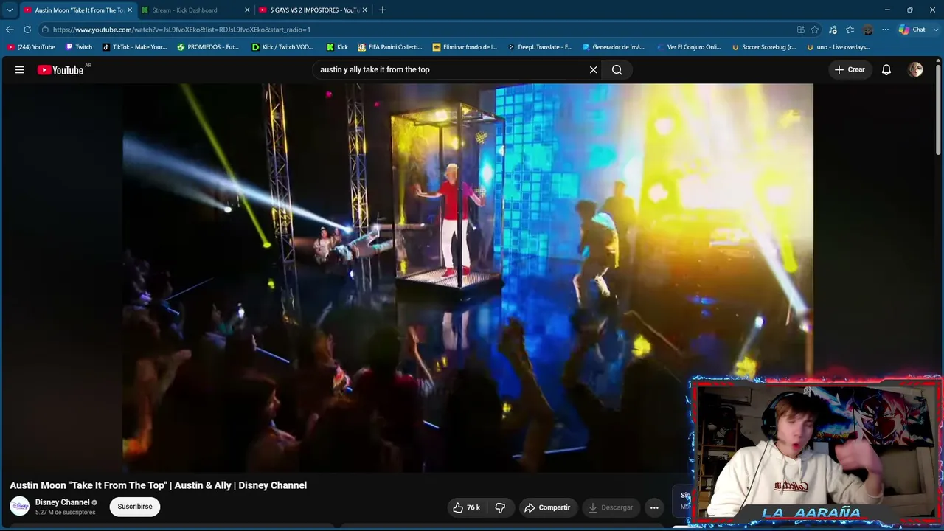
Task: Open the DeepL Translate bookmark
Action: coord(541,47)
